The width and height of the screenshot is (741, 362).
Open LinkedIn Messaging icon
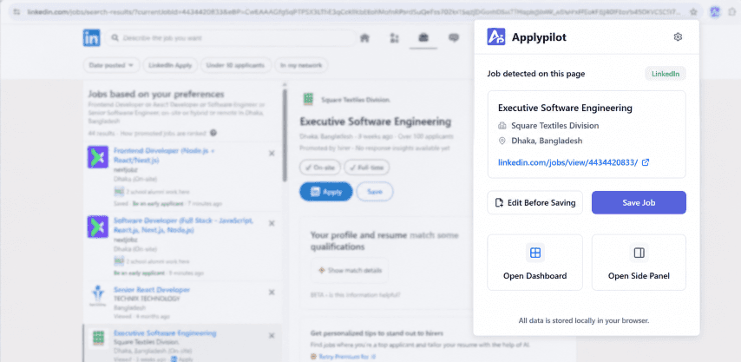tap(454, 38)
